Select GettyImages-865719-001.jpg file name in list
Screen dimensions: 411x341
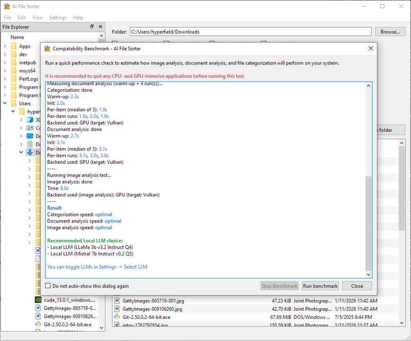pyautogui.click(x=153, y=300)
